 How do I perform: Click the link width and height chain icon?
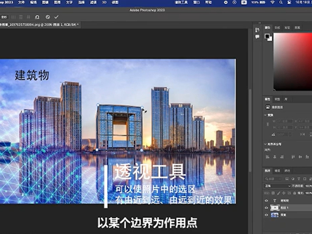coord(268,124)
